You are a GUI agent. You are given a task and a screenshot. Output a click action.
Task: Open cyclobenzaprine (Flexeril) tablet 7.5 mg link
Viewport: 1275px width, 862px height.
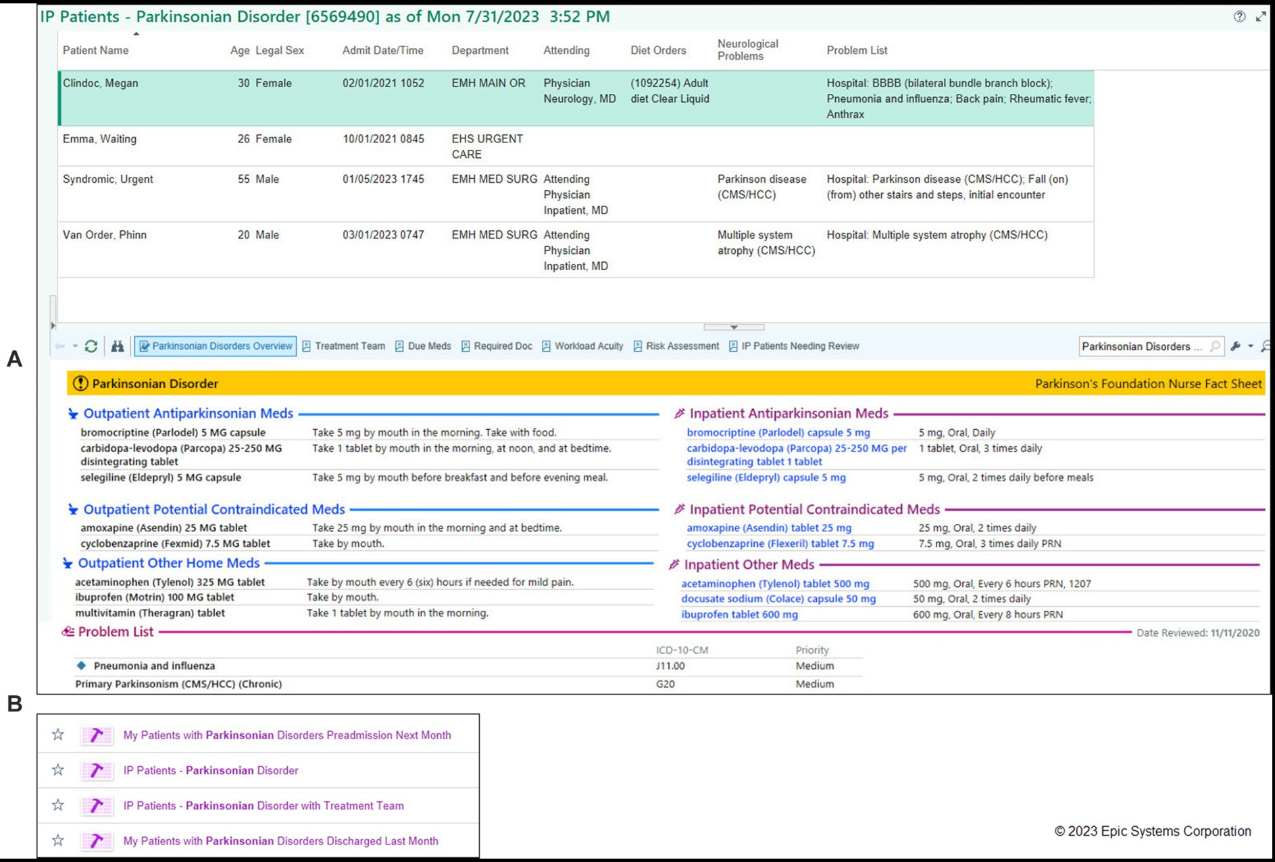point(780,544)
